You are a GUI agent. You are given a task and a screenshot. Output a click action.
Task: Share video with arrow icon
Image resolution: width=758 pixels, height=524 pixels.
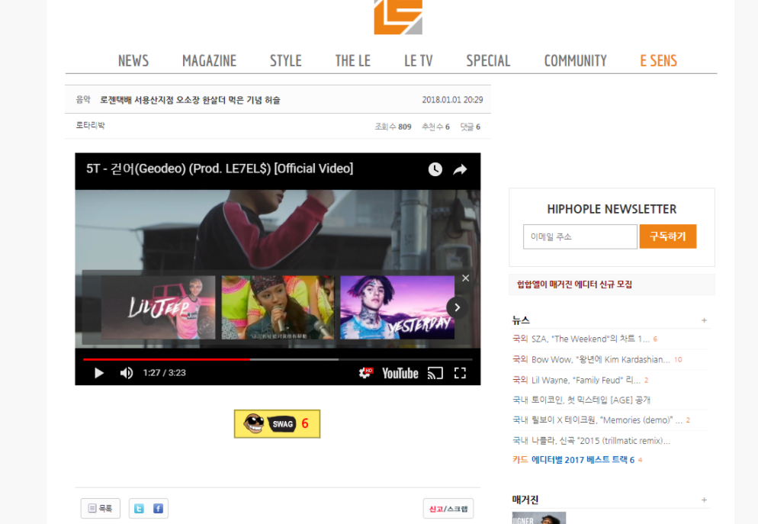click(x=460, y=169)
